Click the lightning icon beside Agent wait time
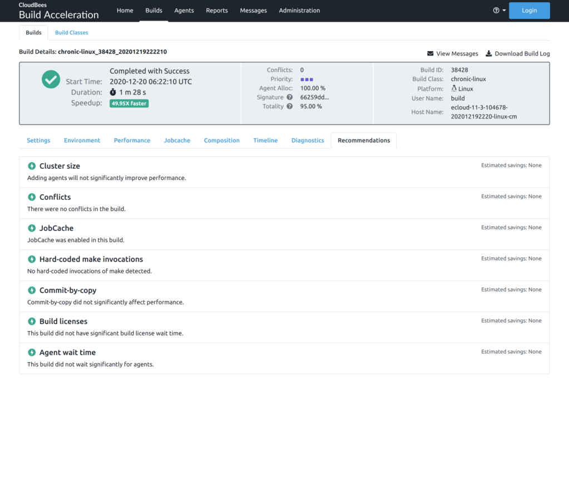The height and width of the screenshot is (485, 569). (32, 353)
